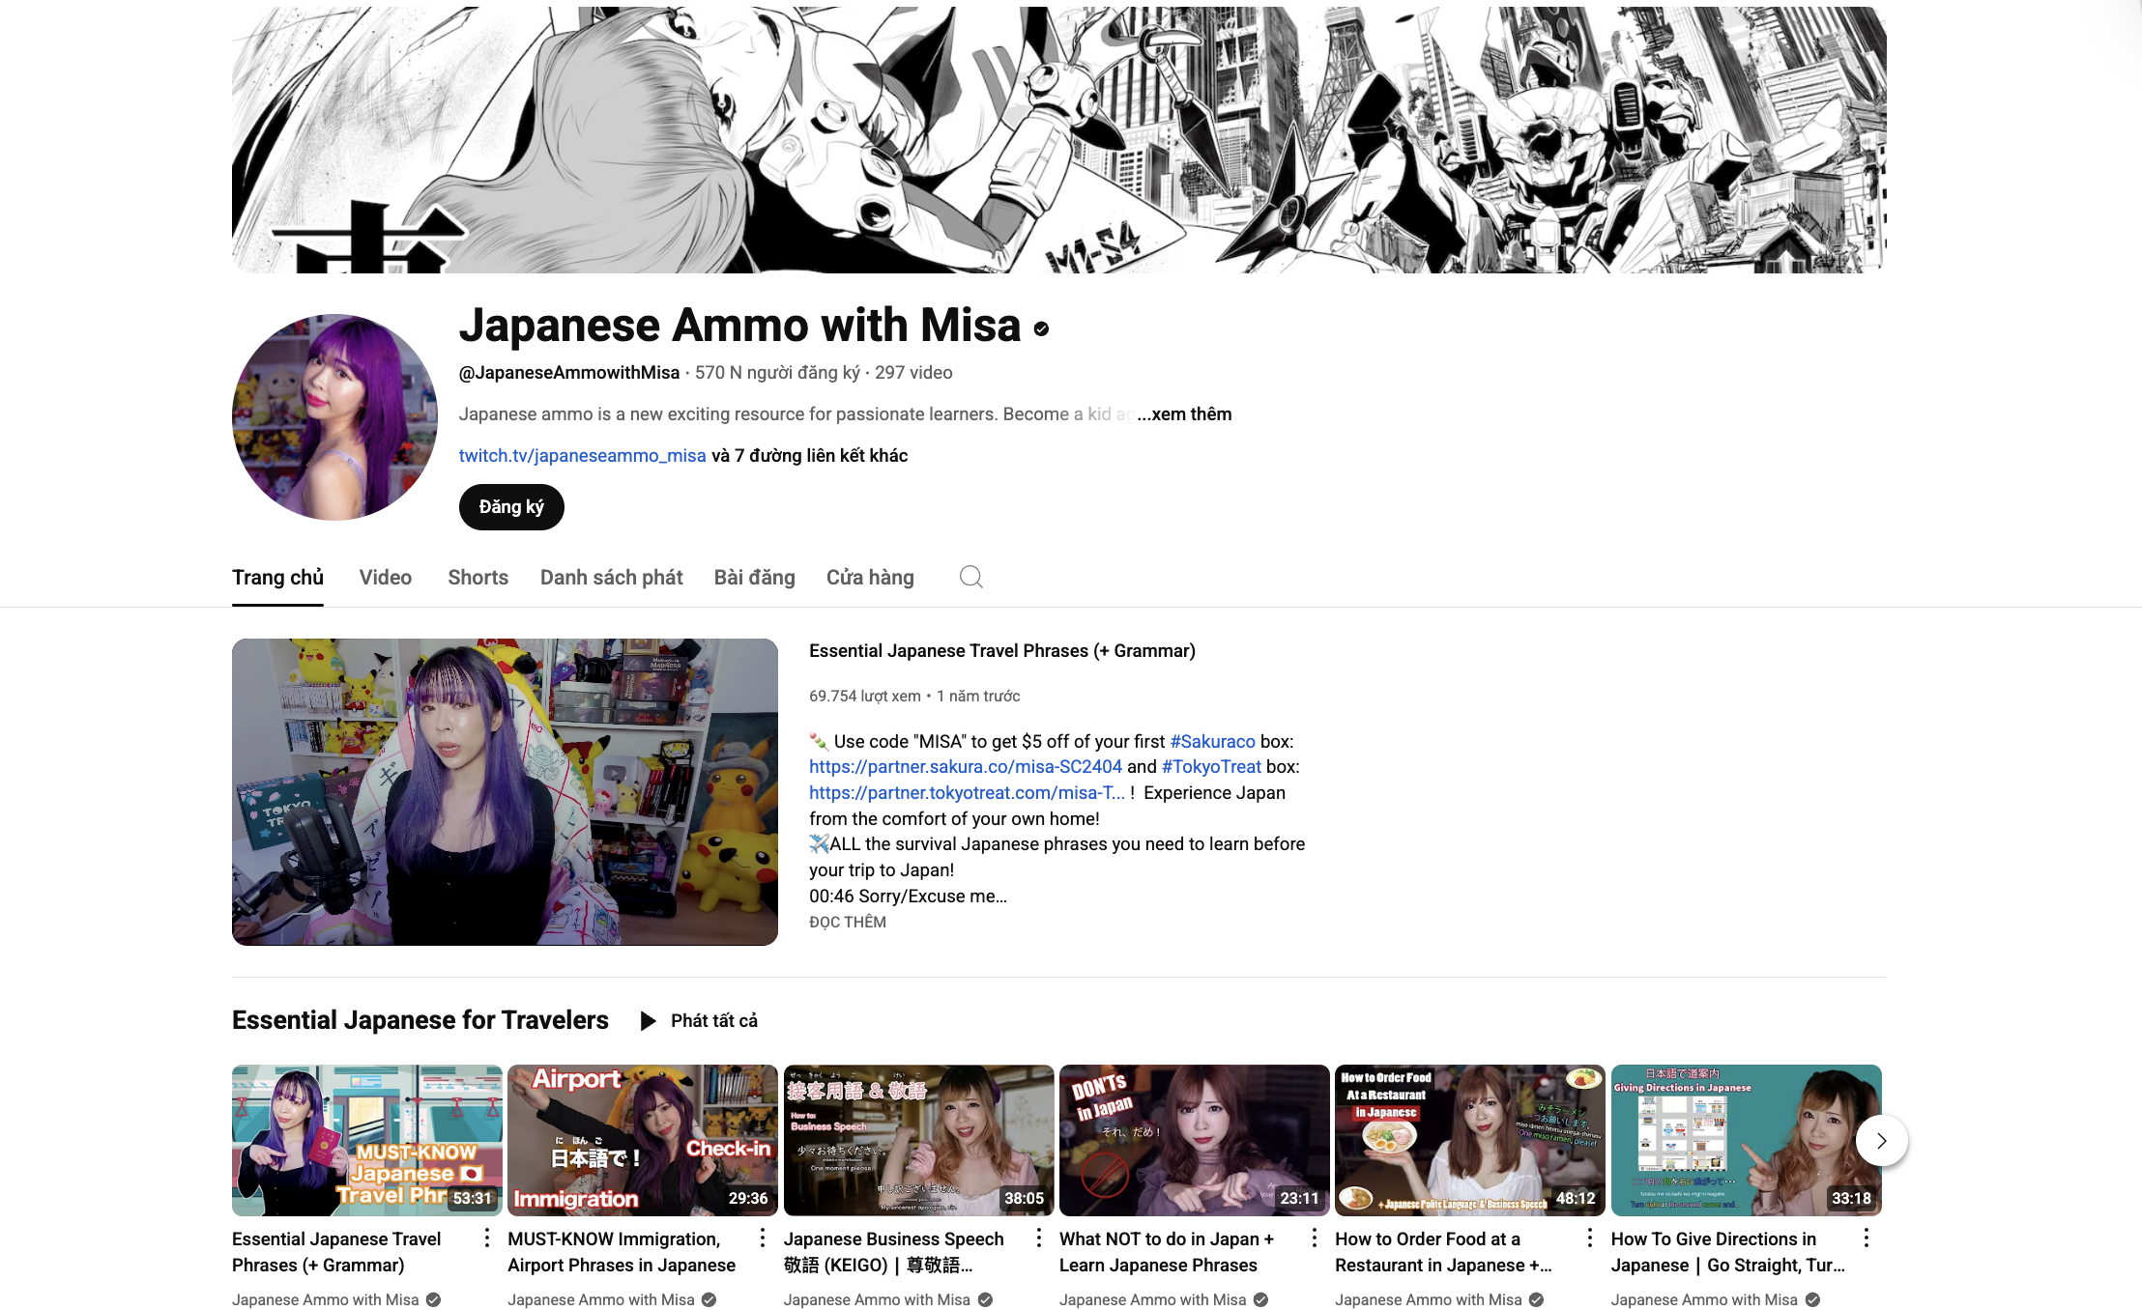This screenshot has width=2142, height=1310.
Task: Click title What NOT to do in Japan
Action: pyautogui.click(x=1167, y=1252)
